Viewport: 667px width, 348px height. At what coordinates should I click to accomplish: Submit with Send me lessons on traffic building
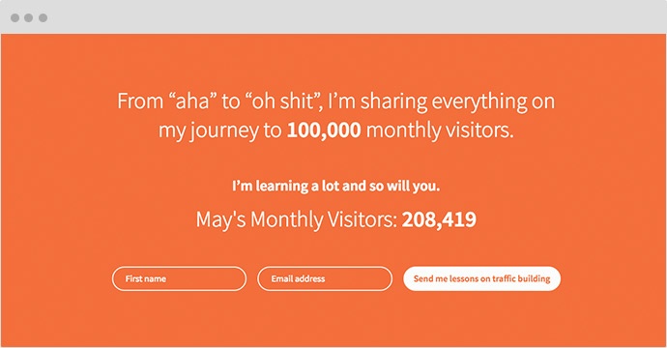[481, 278]
